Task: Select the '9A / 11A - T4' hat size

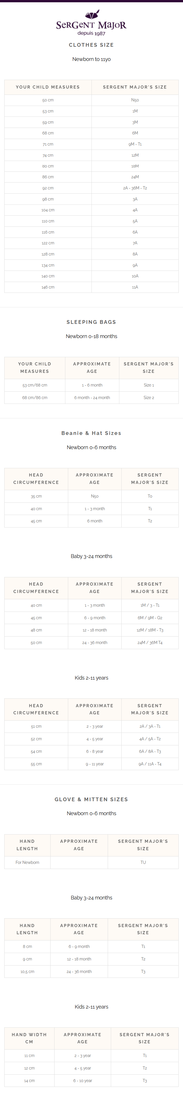Action: 150,764
